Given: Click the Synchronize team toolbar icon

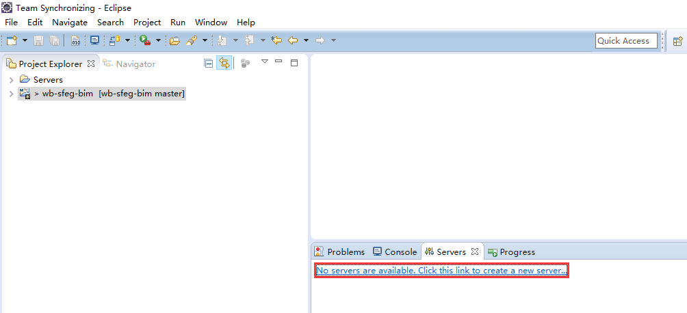Looking at the screenshot, I should pos(115,41).
